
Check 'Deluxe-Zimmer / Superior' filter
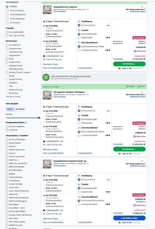(7, 72)
